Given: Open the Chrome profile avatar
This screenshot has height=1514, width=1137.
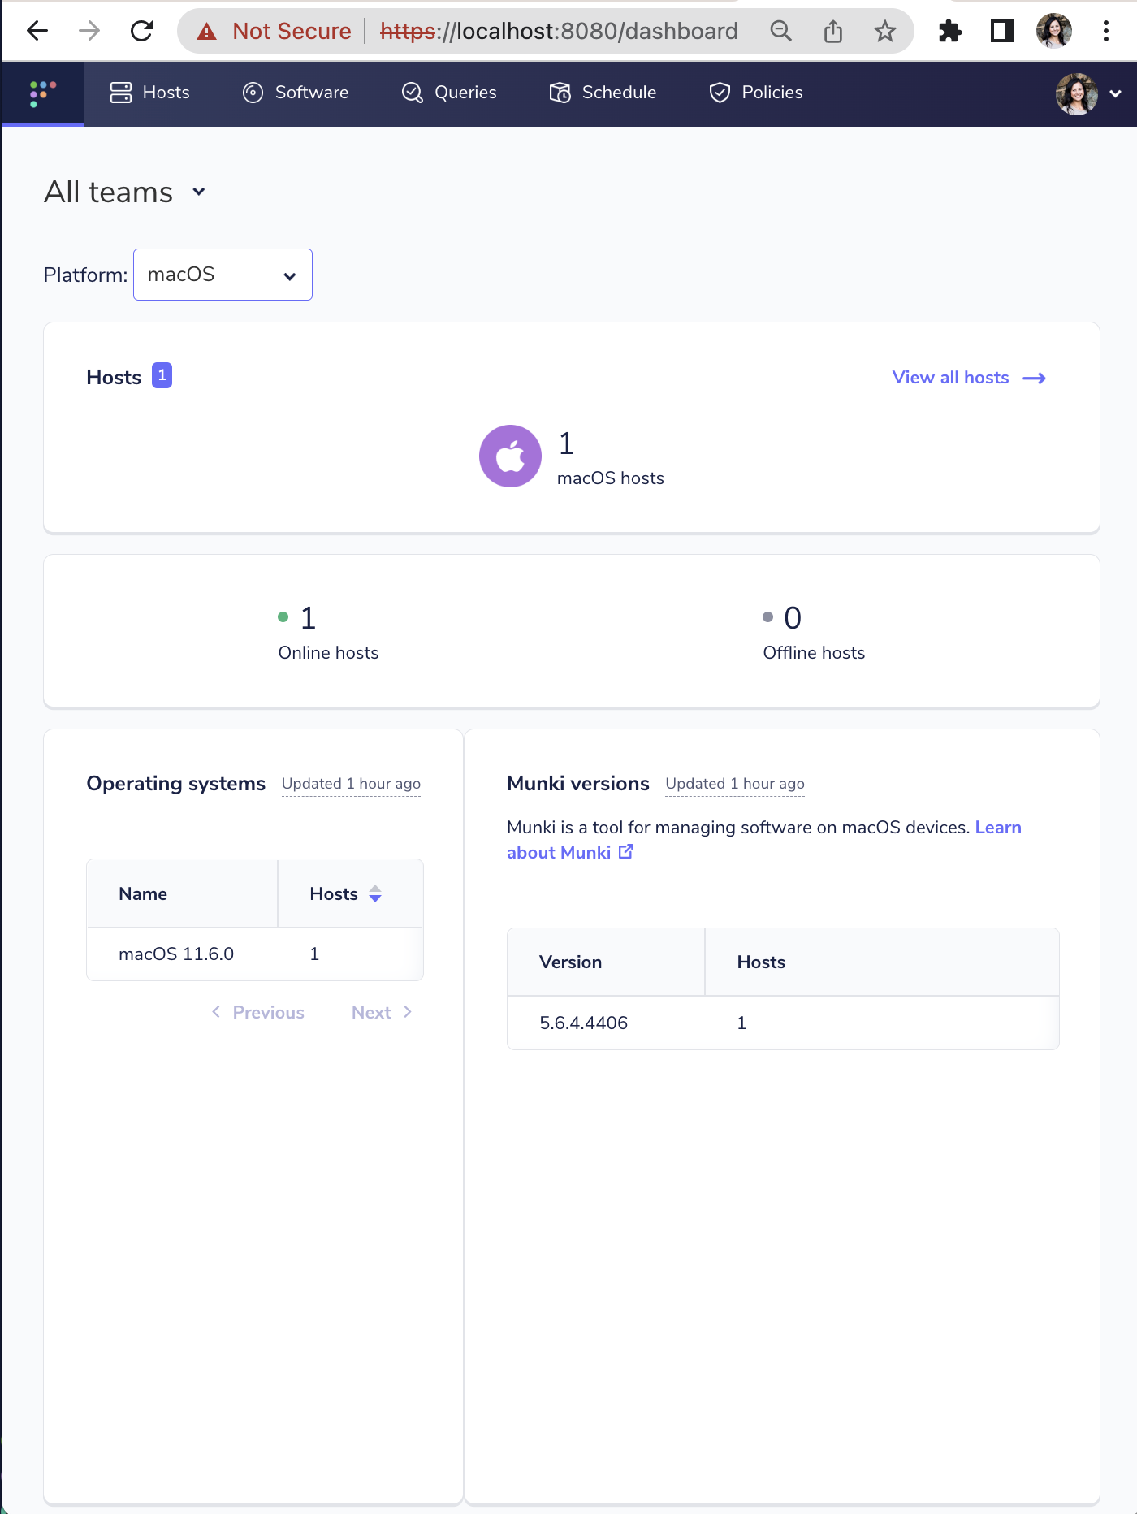Looking at the screenshot, I should 1054,32.
